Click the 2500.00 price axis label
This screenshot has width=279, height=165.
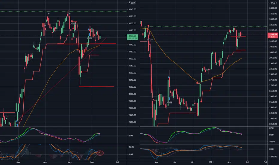click(x=273, y=108)
